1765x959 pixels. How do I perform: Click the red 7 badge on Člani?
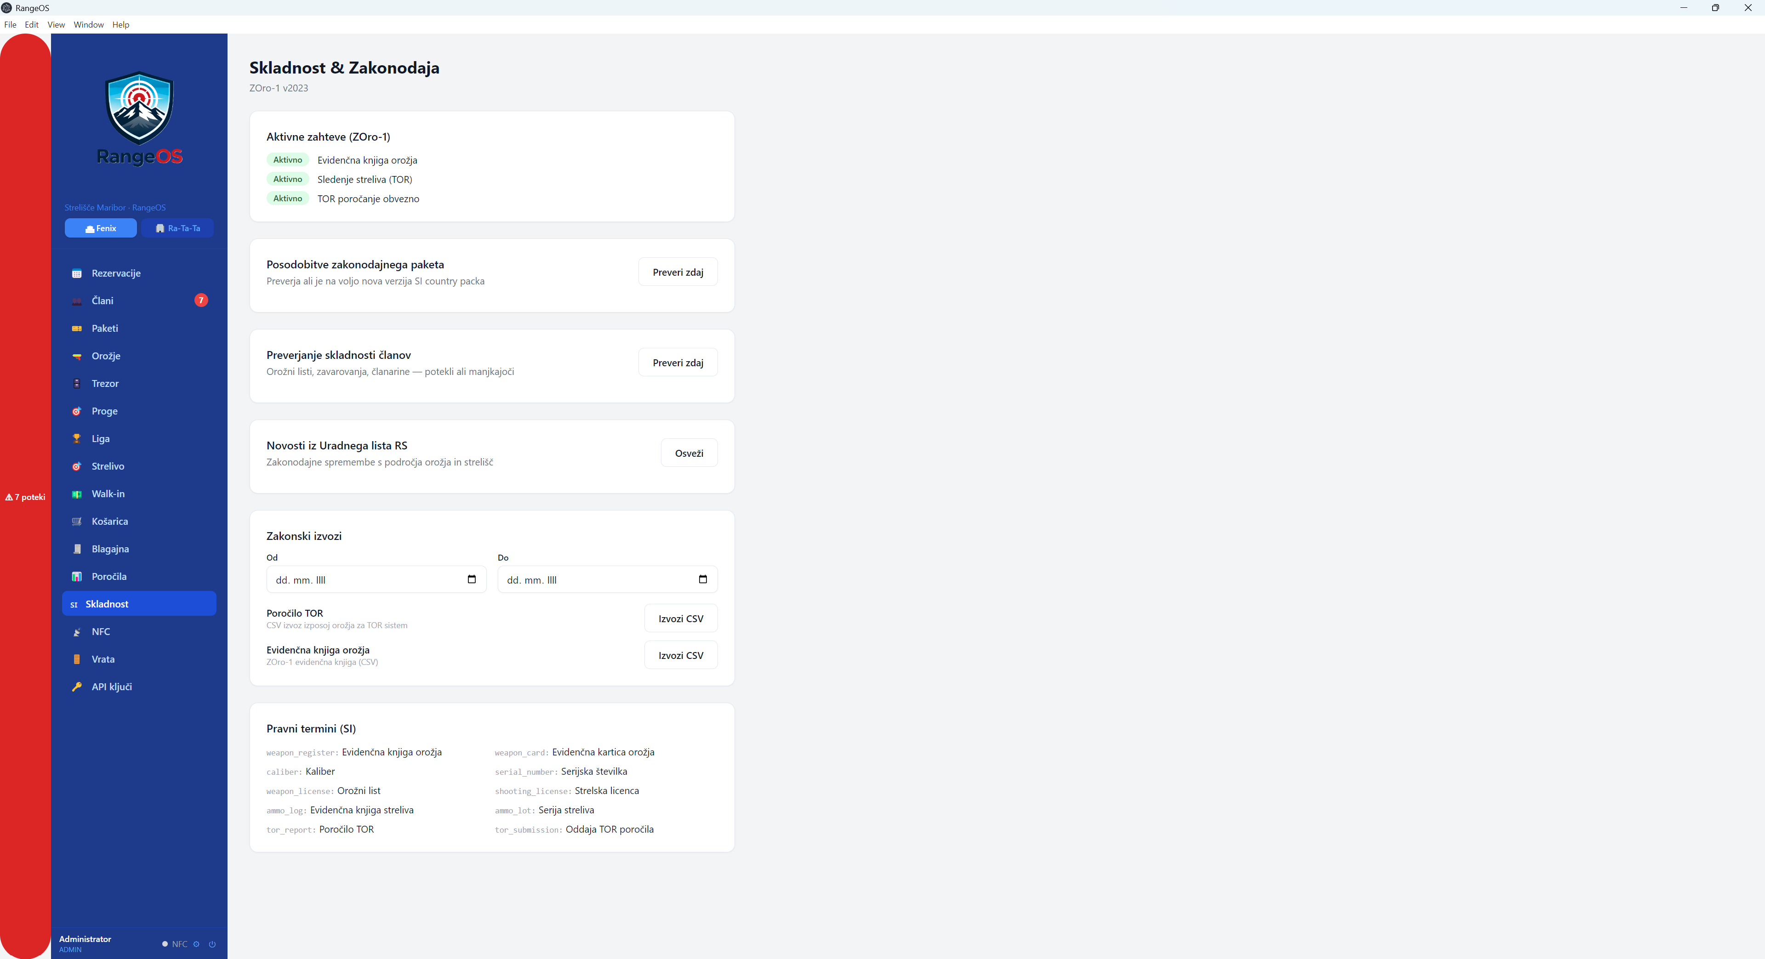click(201, 300)
